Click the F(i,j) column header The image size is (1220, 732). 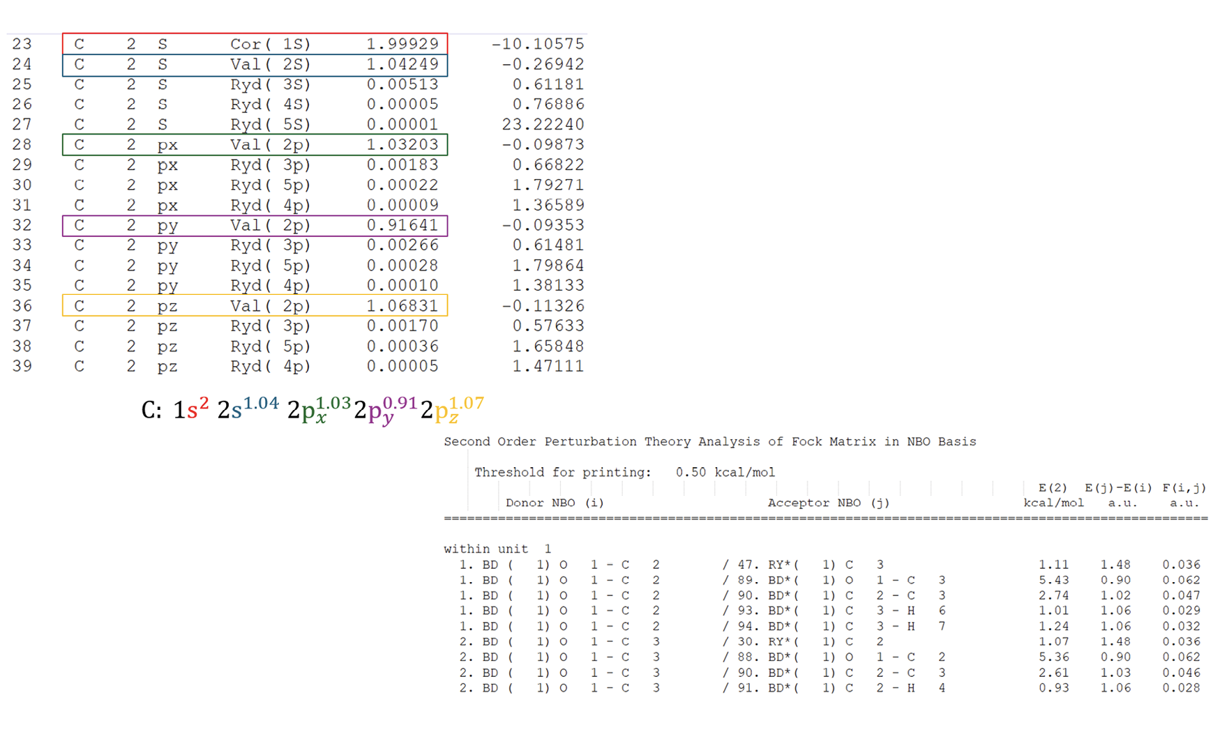coord(1184,488)
